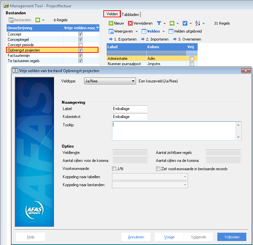Sort by the Label column header
This screenshot has height=245, width=253.
[127, 47]
